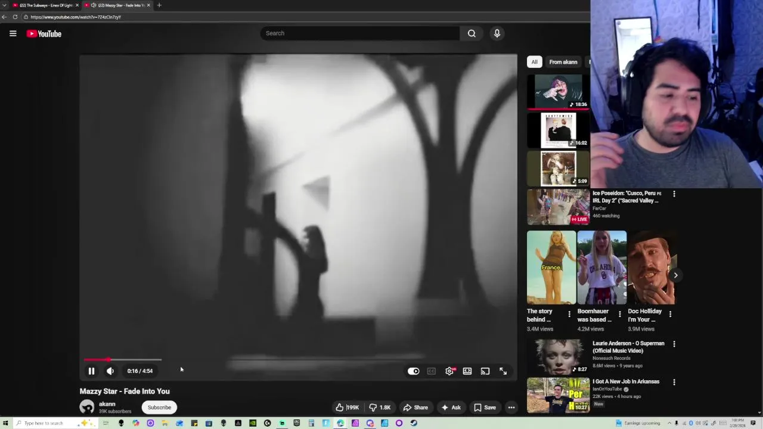Screen dimensions: 763x429
Task: Open a new browser tab
Action: click(x=159, y=5)
